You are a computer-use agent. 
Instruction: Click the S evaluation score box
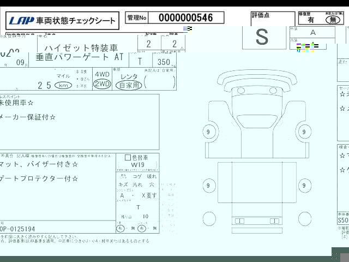tap(262, 38)
